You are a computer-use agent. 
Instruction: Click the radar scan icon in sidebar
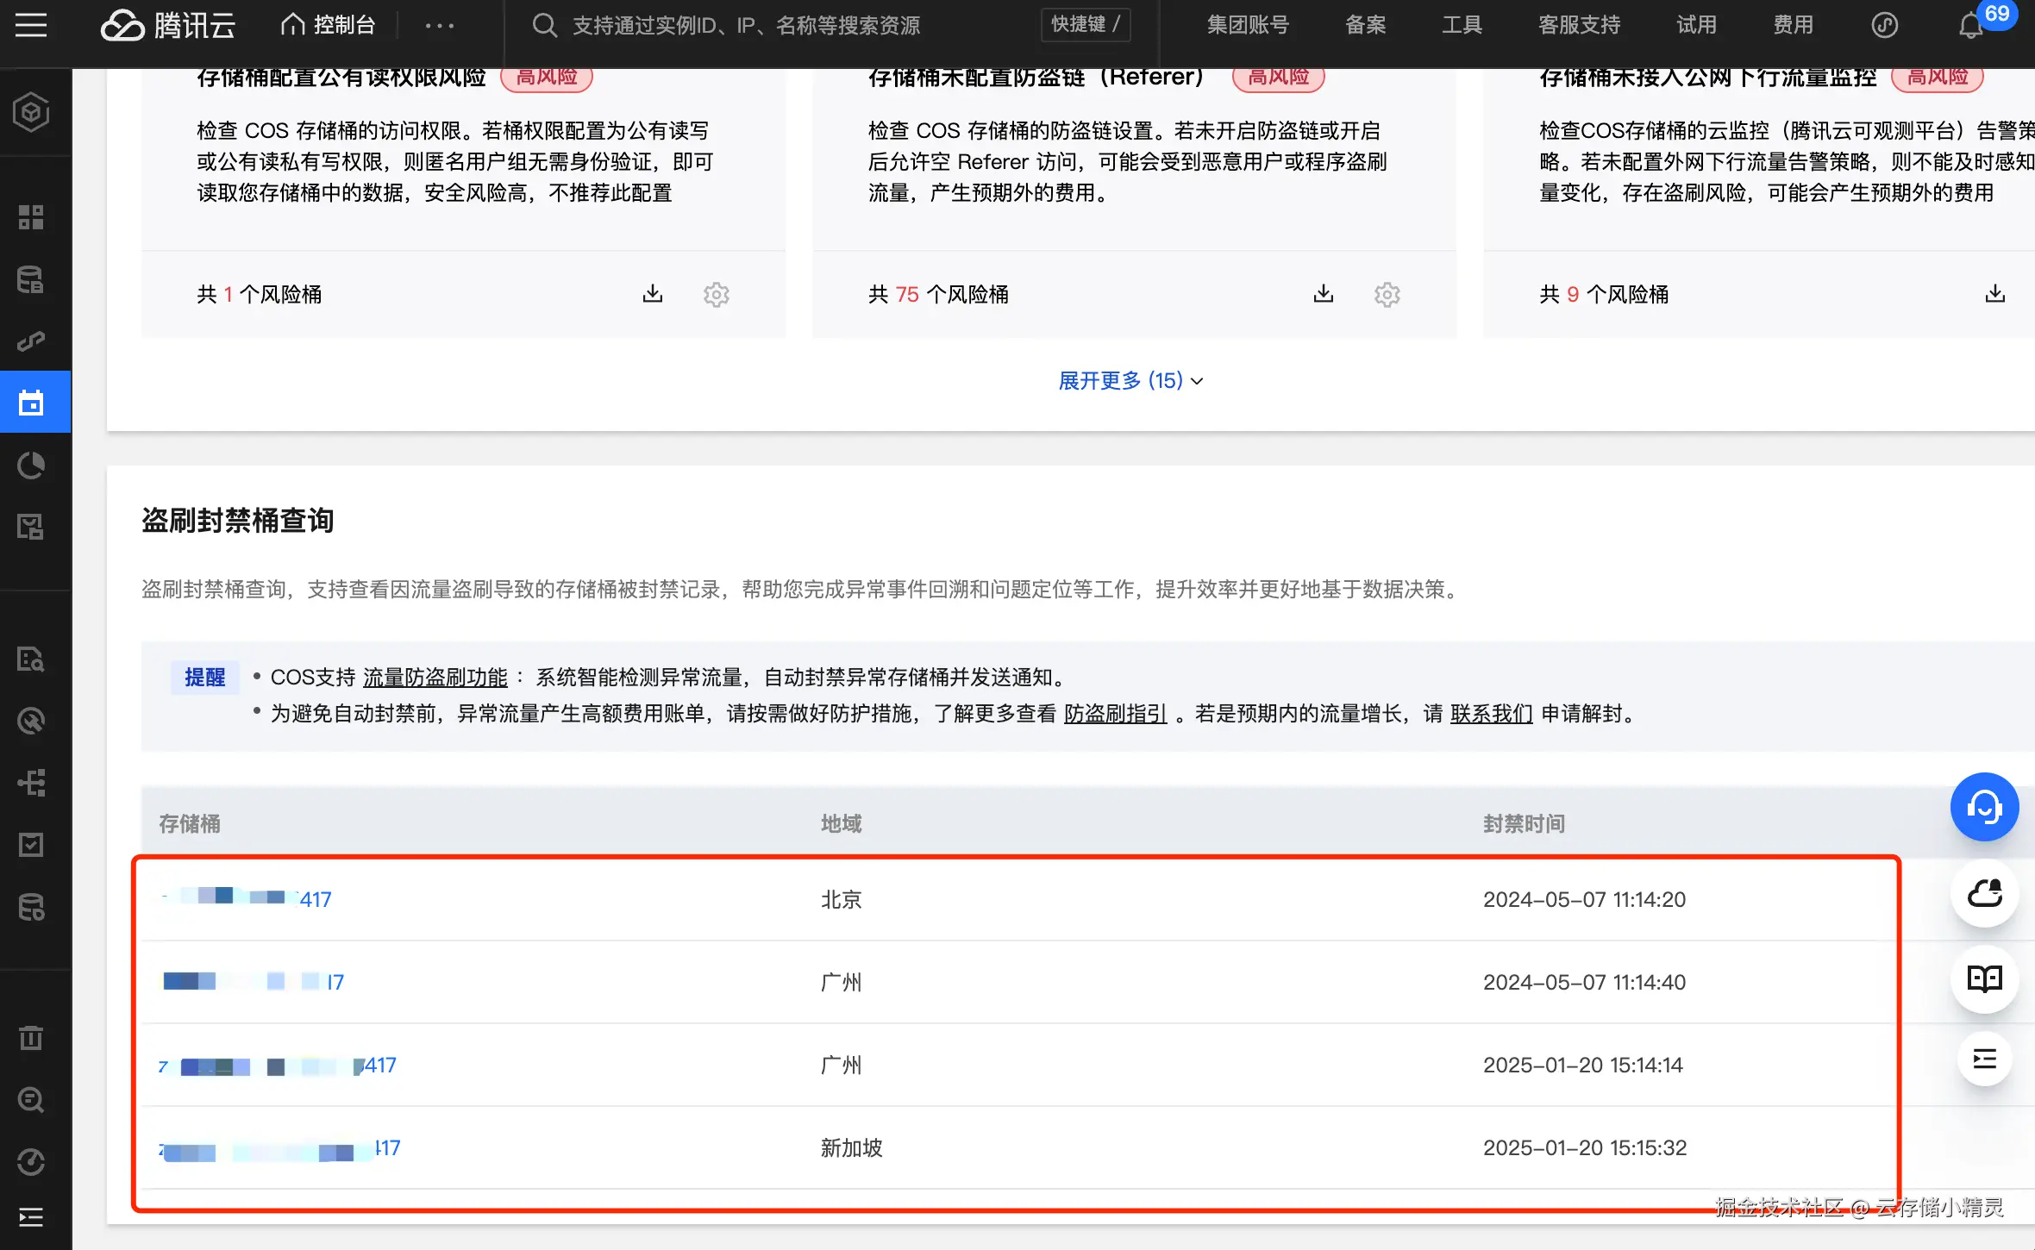click(x=32, y=721)
